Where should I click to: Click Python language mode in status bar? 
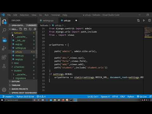point(131,97)
